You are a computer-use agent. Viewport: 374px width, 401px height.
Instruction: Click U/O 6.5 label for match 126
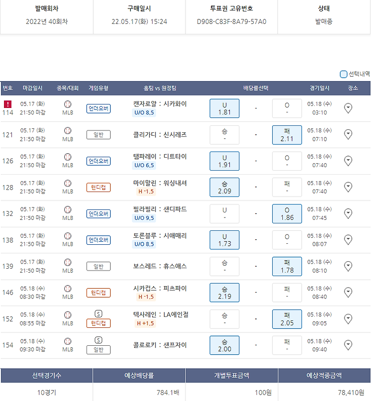[144, 165]
